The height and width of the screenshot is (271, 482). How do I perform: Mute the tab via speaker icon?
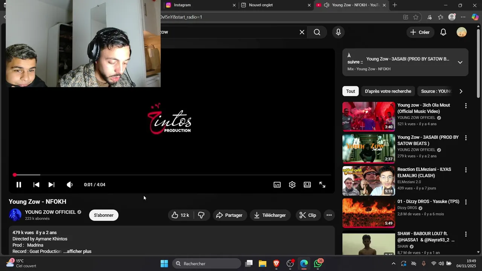pyautogui.click(x=326, y=5)
